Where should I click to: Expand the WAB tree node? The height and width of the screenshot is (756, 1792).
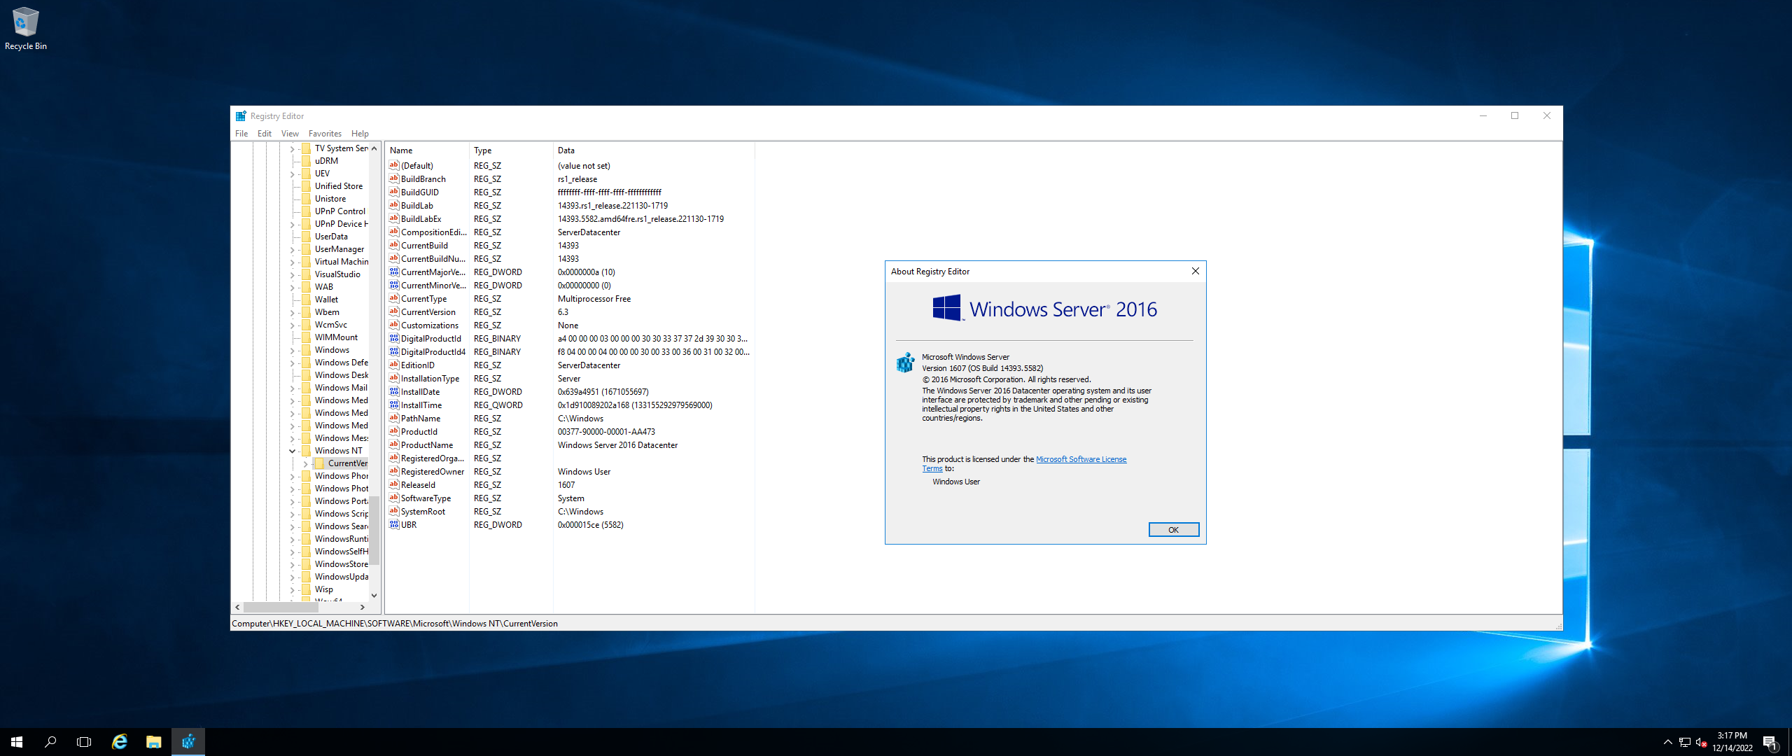pos(292,287)
